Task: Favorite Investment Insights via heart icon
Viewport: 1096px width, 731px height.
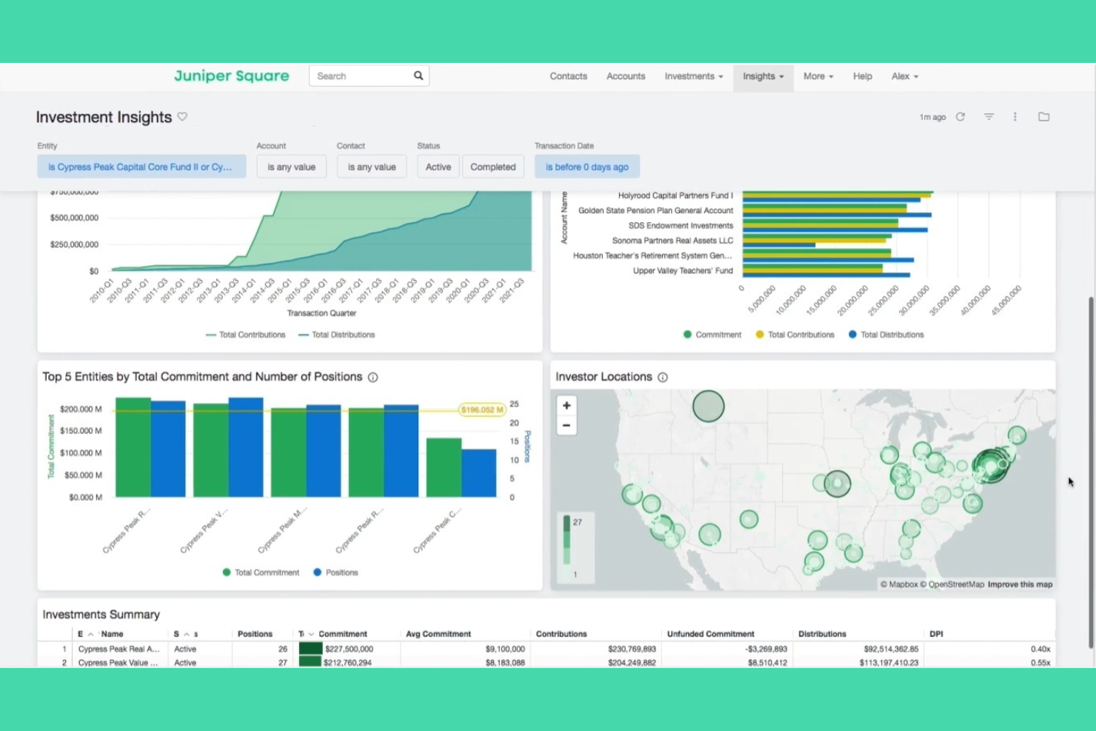Action: [x=182, y=116]
